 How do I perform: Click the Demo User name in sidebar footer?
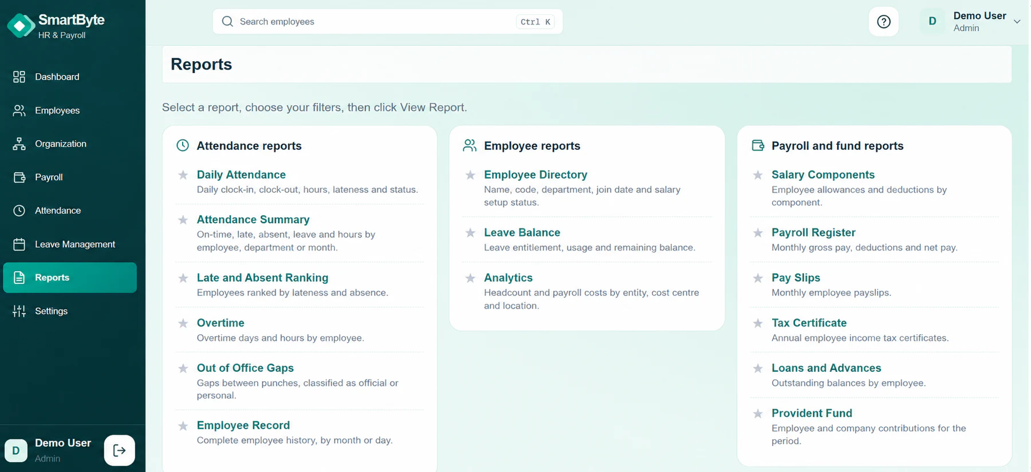(63, 443)
